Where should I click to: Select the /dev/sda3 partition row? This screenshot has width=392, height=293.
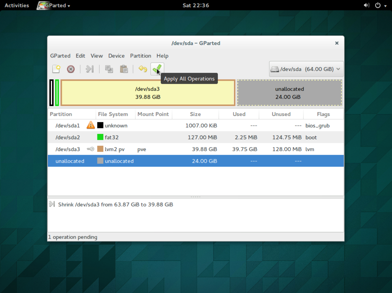pos(196,149)
